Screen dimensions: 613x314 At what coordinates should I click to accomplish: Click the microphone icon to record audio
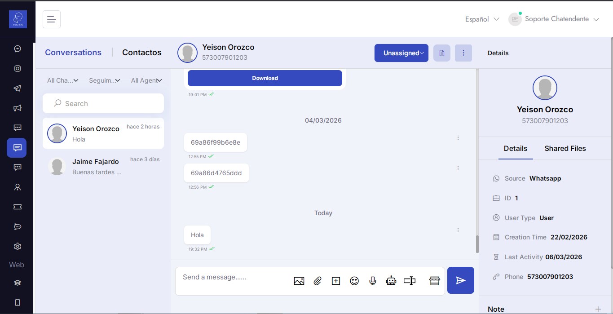click(x=372, y=280)
